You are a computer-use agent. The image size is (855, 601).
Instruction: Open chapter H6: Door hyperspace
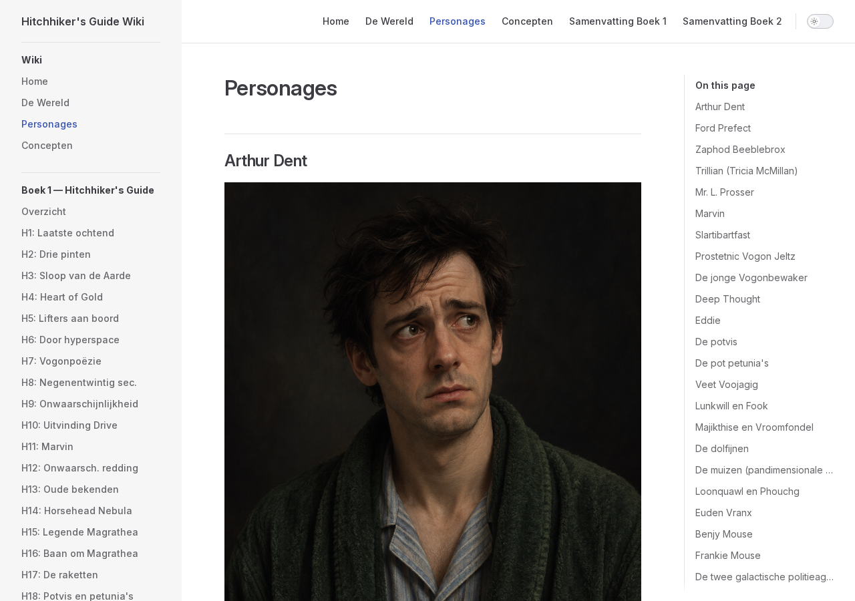70,340
